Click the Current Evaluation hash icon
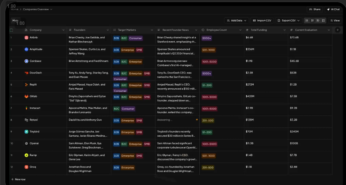346x185 pixels. pos(291,30)
